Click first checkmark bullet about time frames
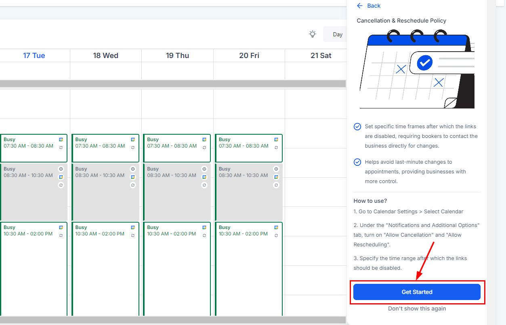 pos(357,127)
